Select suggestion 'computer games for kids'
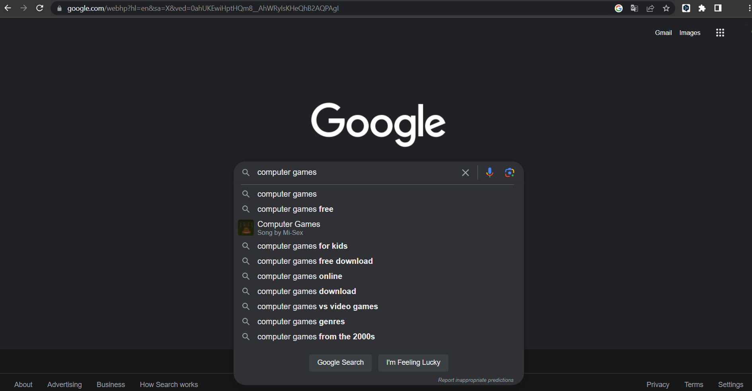The height and width of the screenshot is (391, 752). coord(378,246)
